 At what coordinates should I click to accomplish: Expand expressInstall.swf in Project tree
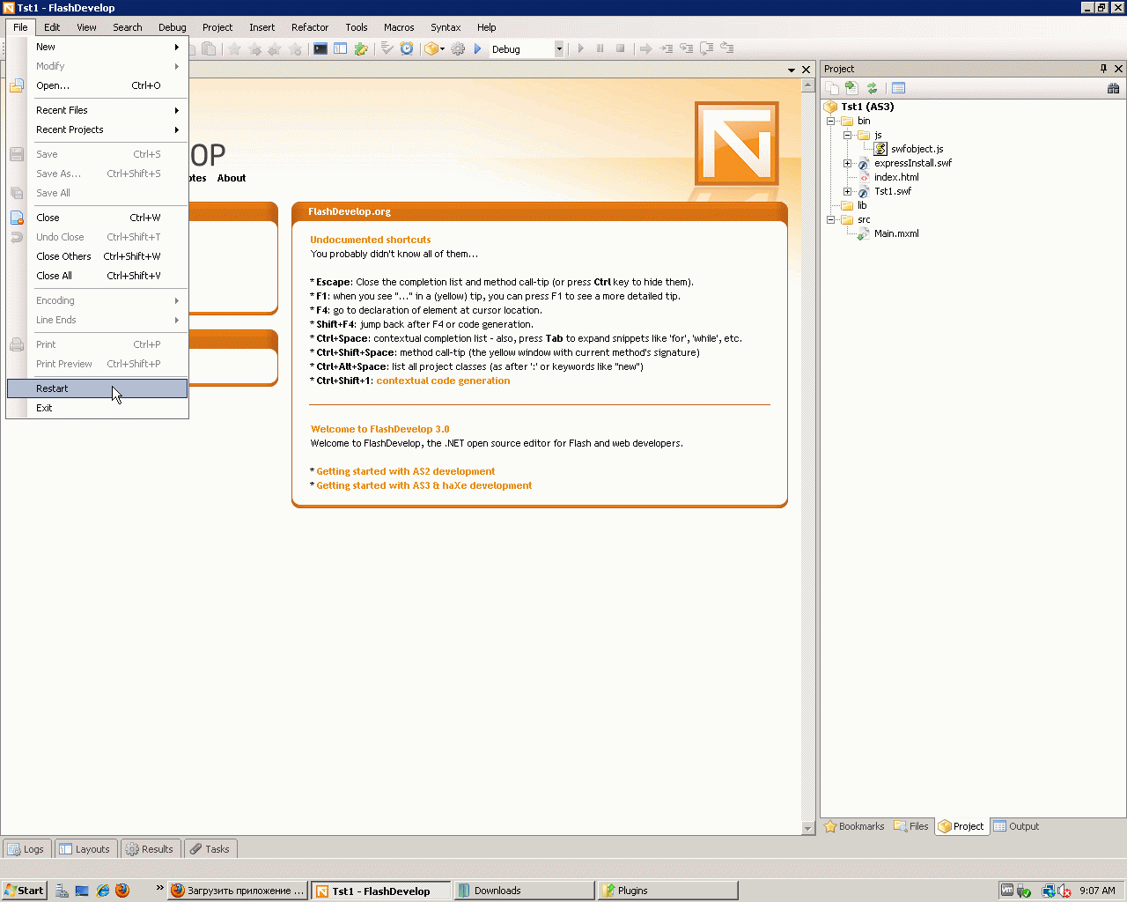[847, 163]
